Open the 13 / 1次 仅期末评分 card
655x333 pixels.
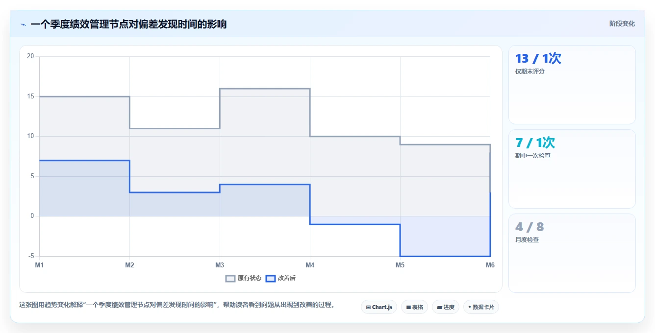pos(572,85)
